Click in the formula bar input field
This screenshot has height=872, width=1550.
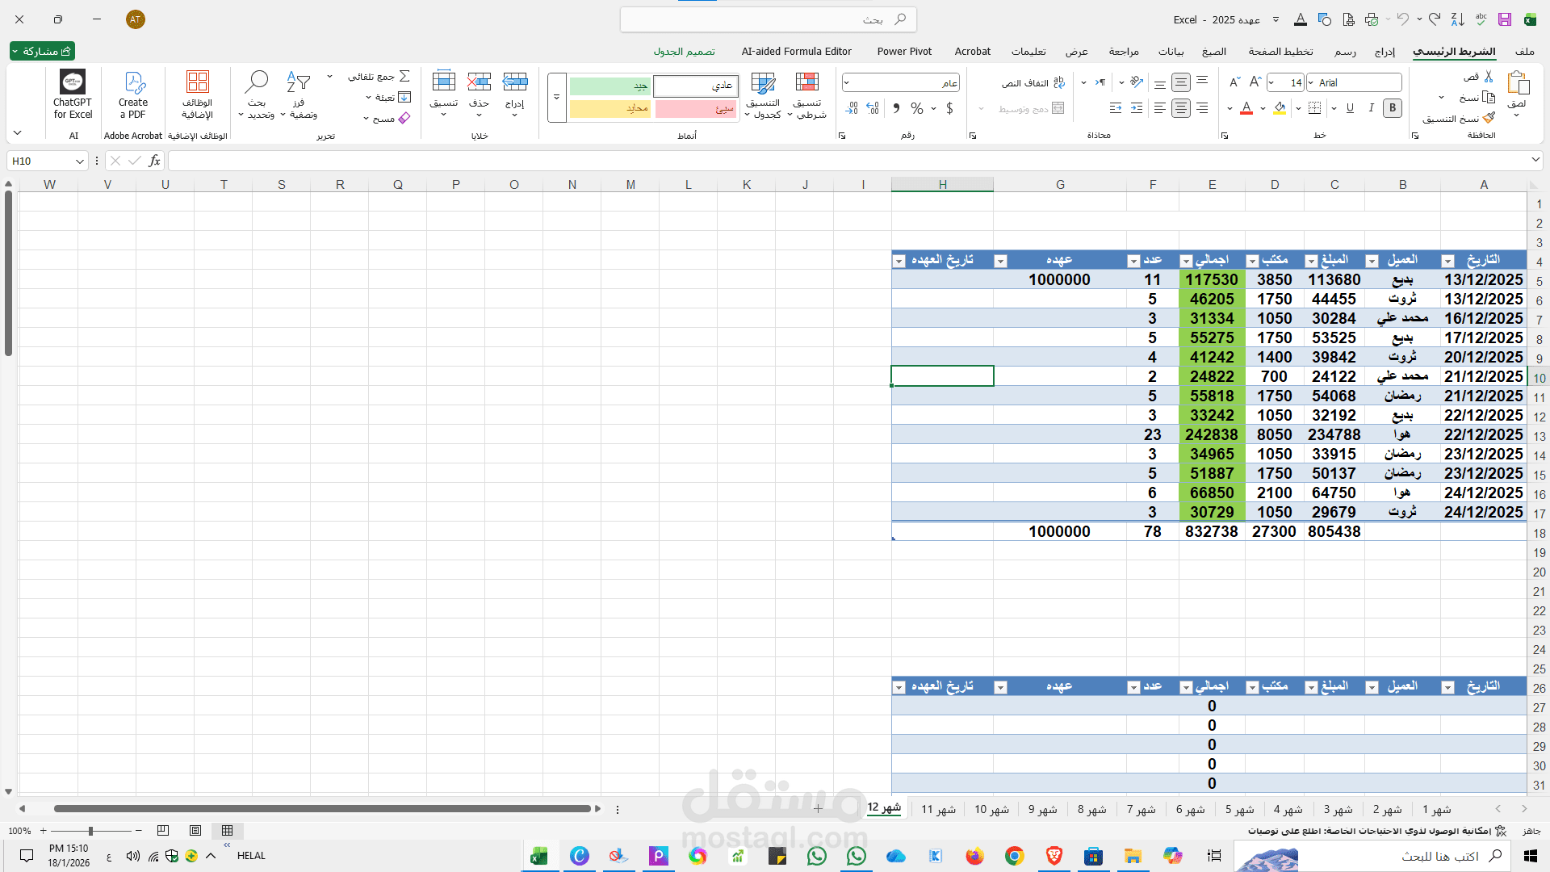pos(807,161)
